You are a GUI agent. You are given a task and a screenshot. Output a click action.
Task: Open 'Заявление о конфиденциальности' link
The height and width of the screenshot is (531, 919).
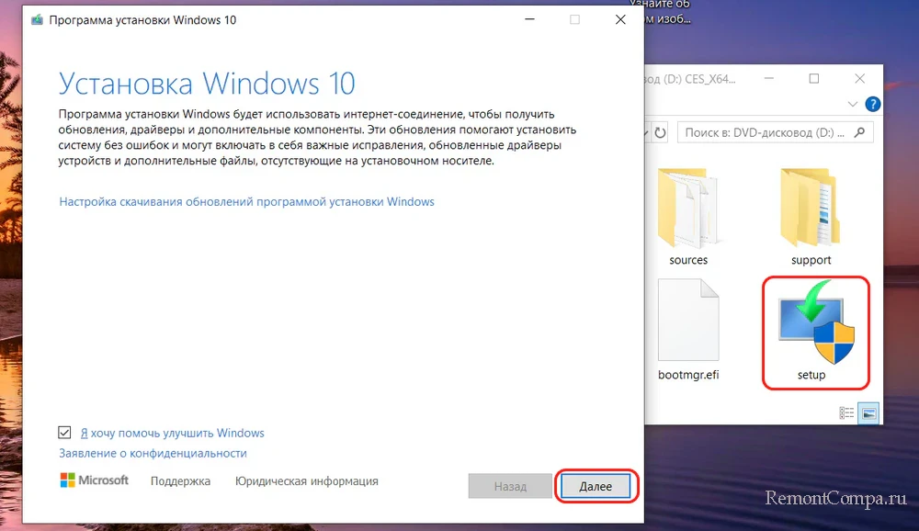153,453
